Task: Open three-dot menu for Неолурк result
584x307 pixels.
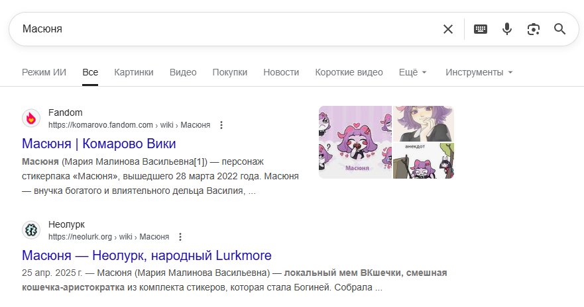Action: [180, 237]
